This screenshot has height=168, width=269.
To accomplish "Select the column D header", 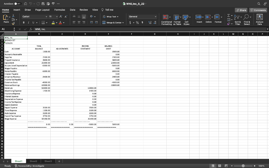I will tap(85, 34).
